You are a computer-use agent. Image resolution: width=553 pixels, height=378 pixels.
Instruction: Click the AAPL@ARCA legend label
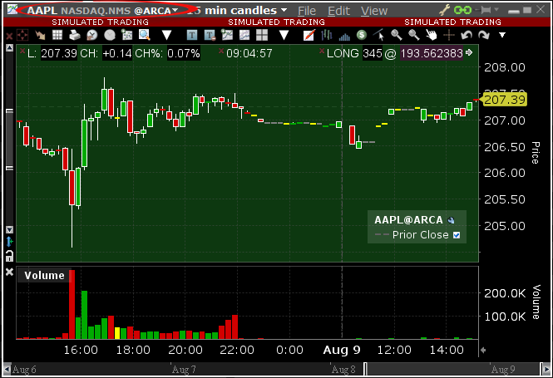[408, 220]
